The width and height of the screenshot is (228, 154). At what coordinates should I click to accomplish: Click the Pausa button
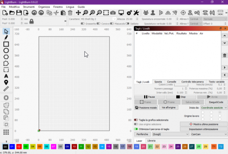pyautogui.click(x=149, y=97)
